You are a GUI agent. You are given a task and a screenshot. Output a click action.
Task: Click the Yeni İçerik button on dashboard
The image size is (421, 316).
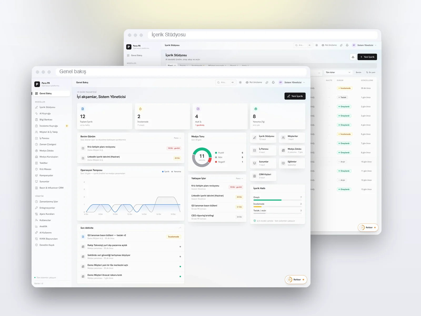pyautogui.click(x=295, y=96)
